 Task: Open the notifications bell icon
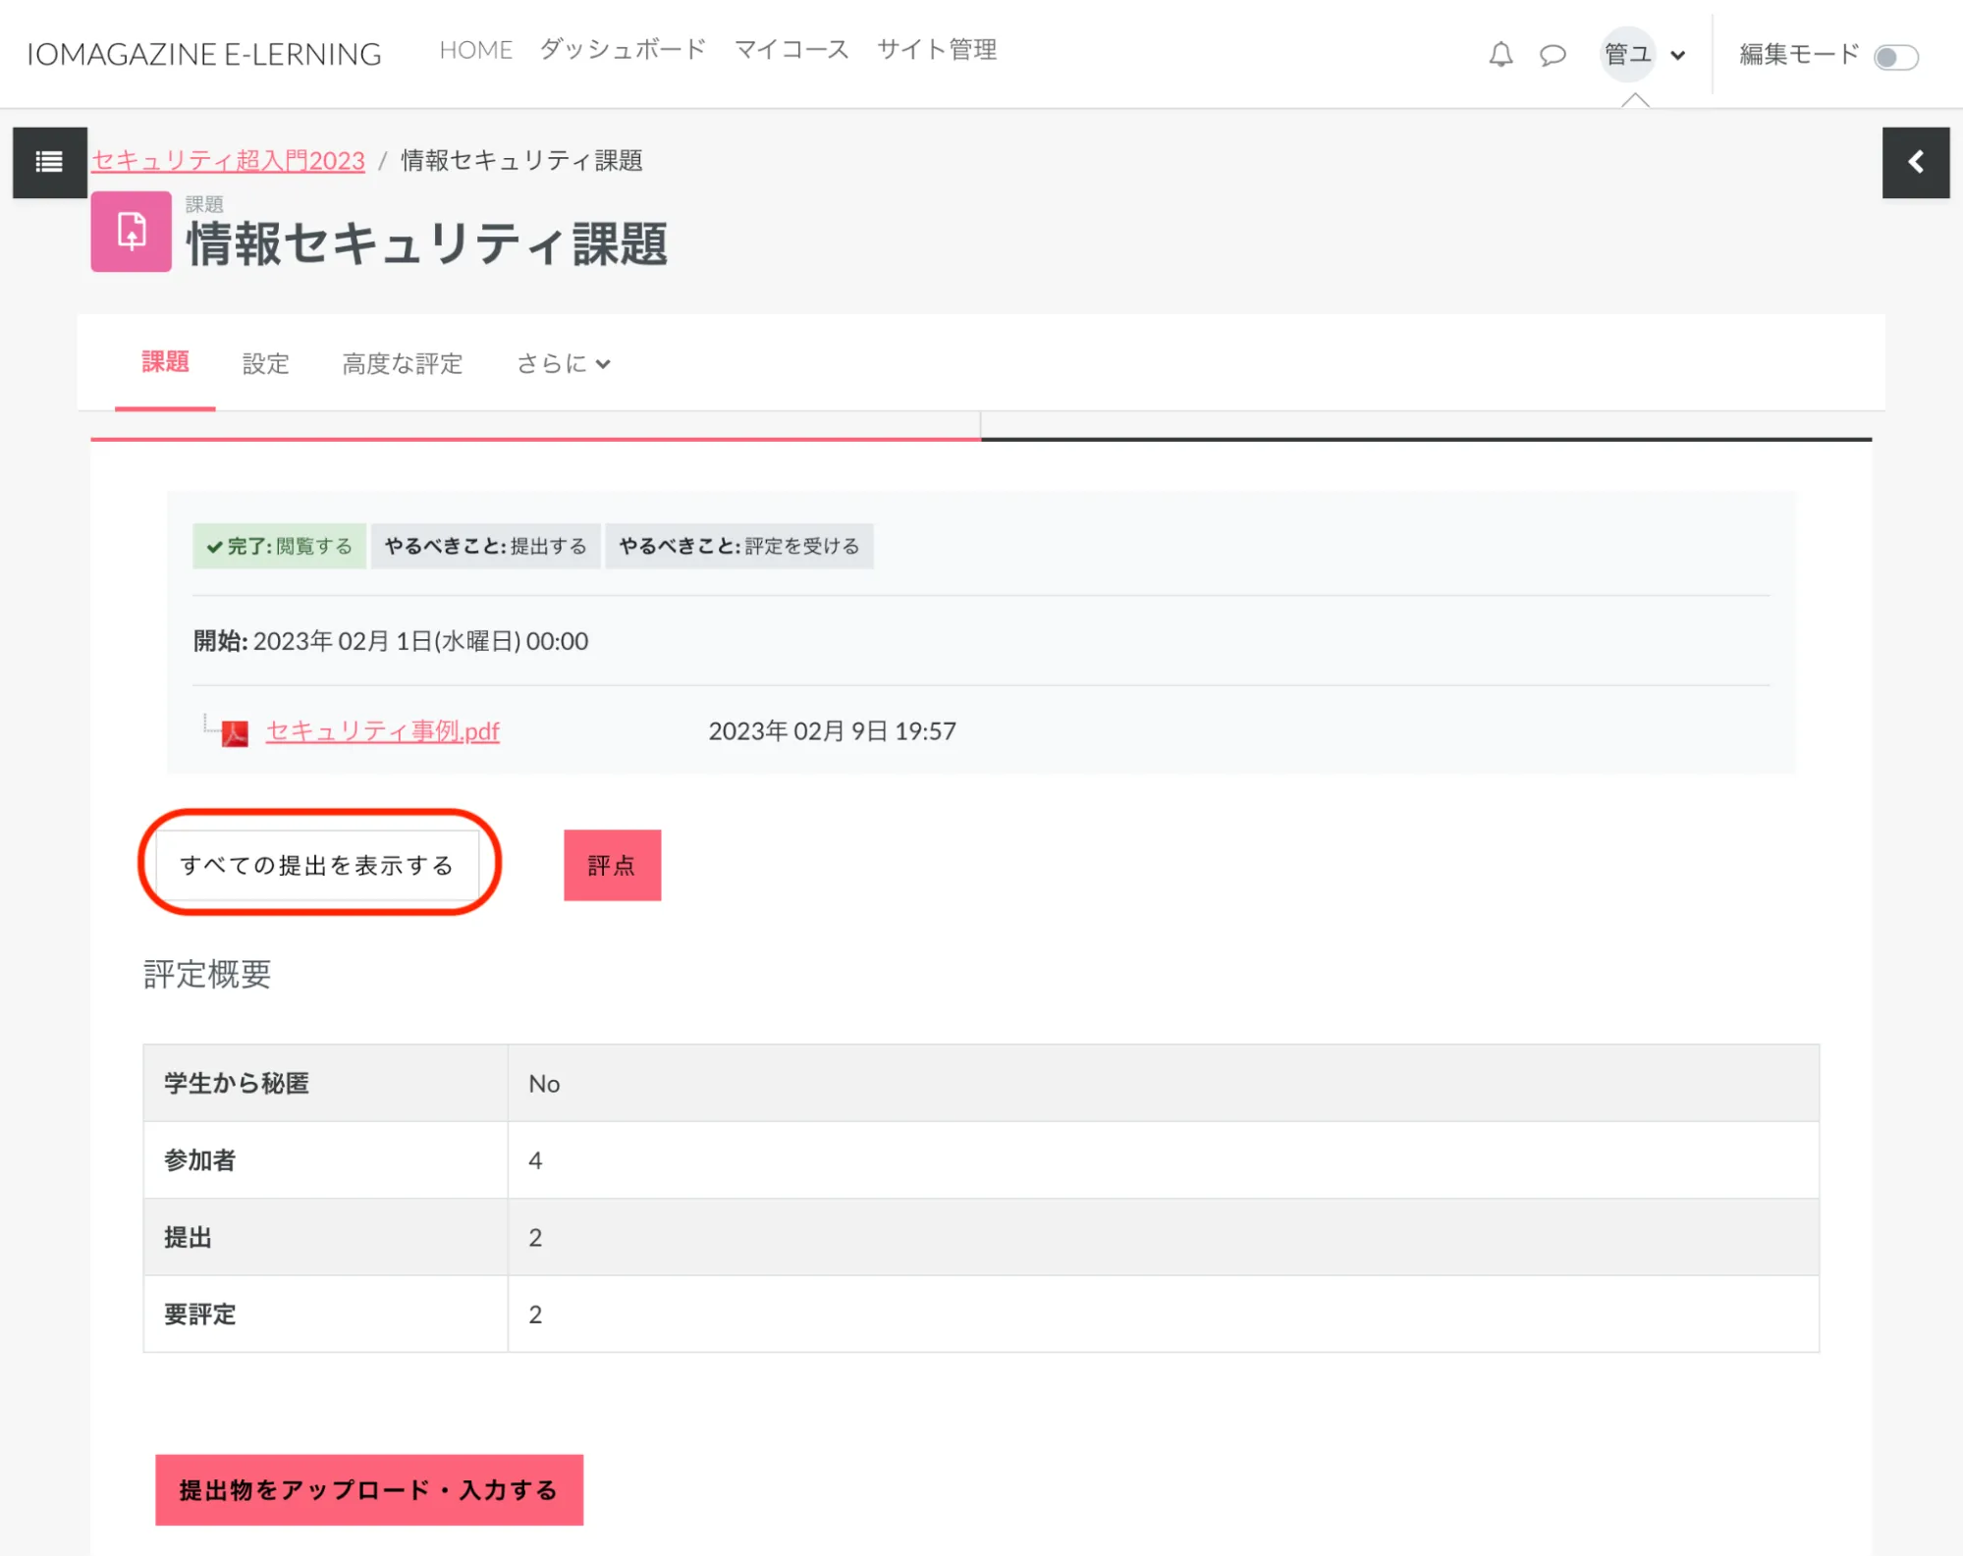click(1500, 55)
